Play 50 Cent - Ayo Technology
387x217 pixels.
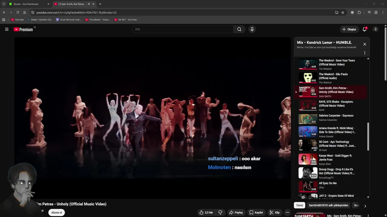point(331,146)
